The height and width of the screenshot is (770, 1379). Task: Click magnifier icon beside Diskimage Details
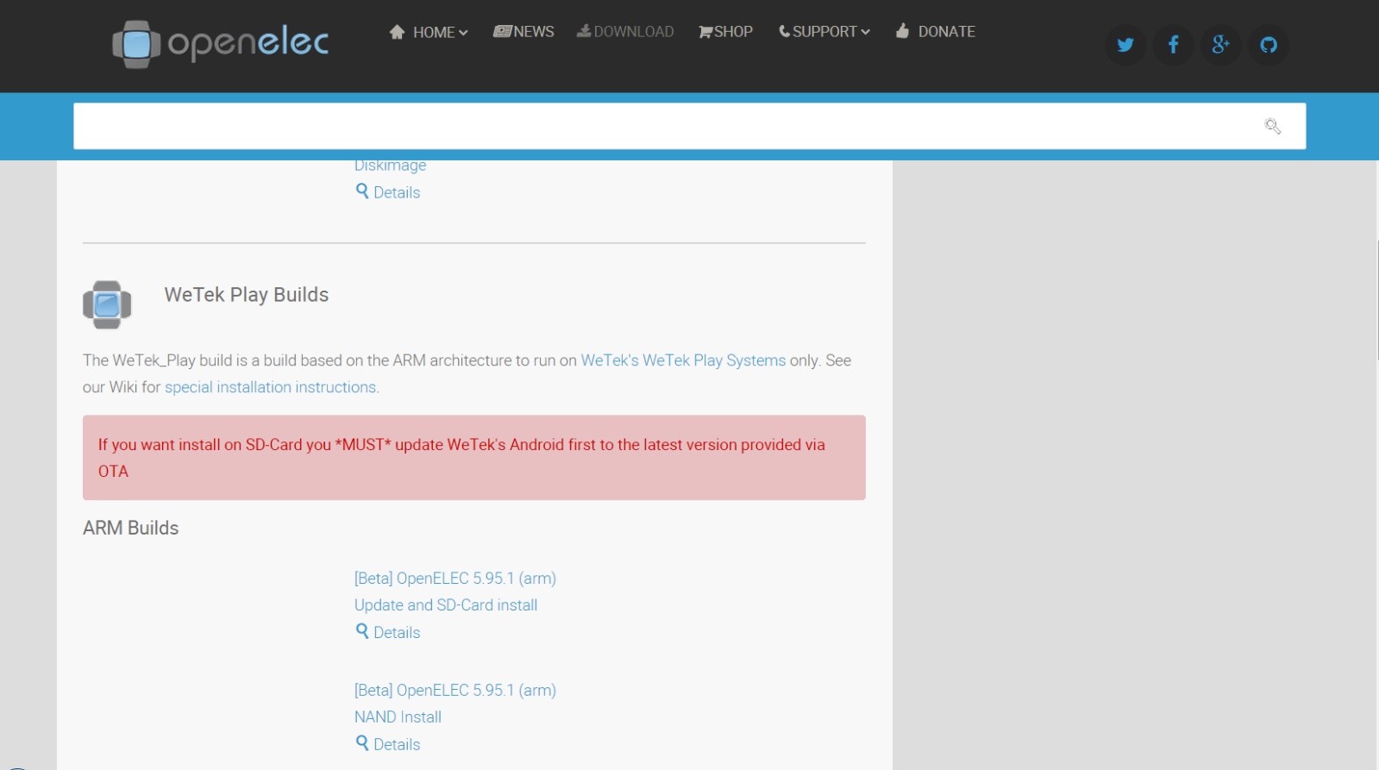(x=362, y=191)
